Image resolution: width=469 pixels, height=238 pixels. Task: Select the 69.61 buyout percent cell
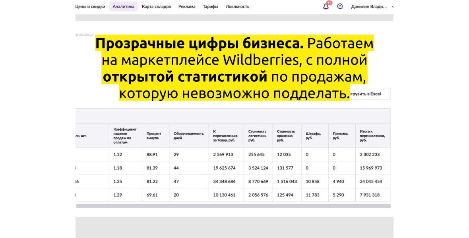coord(155,195)
